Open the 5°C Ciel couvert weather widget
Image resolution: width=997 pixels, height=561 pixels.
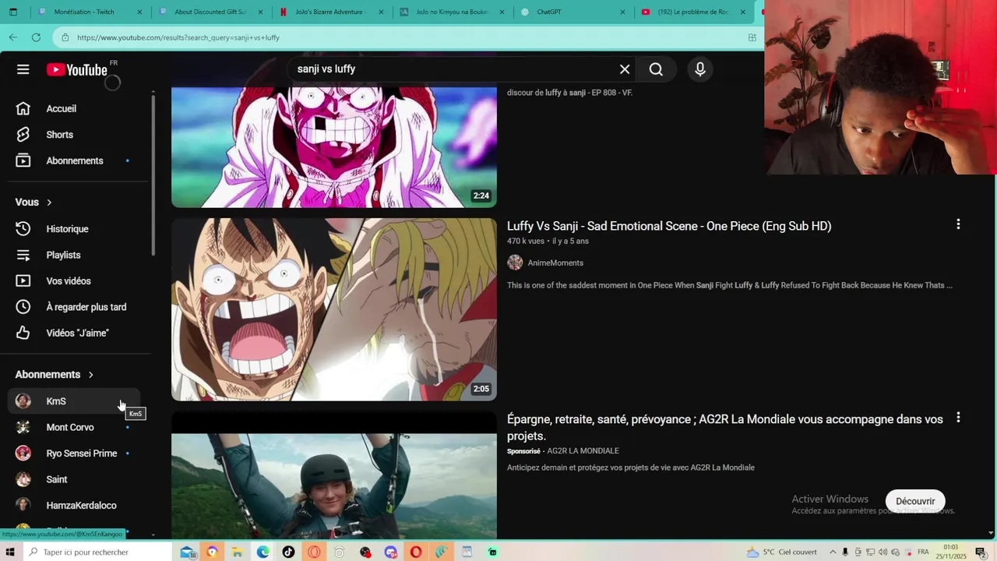(x=782, y=552)
